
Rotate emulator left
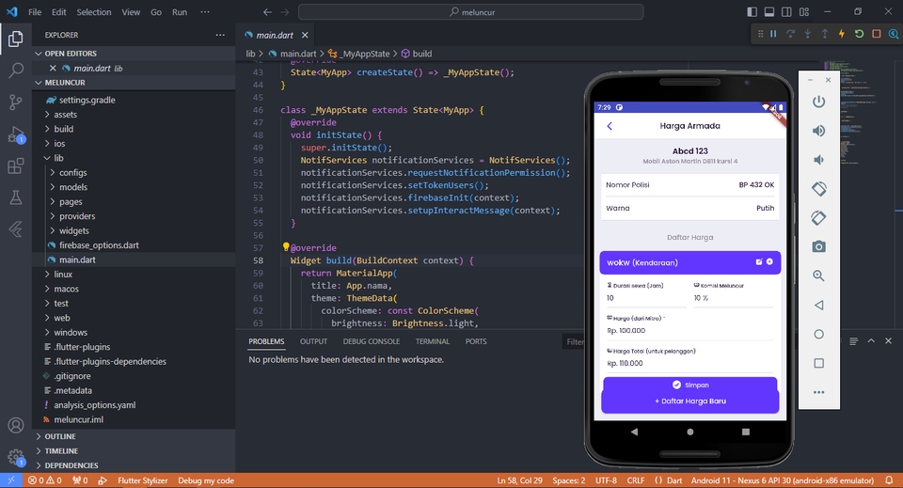click(x=819, y=189)
